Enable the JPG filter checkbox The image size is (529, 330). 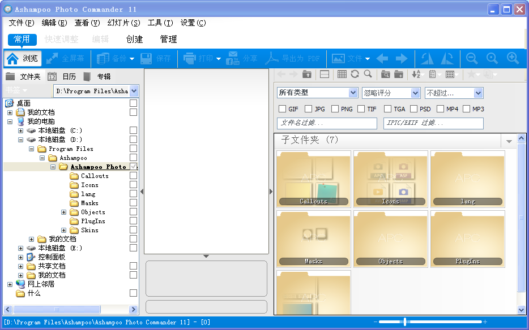point(309,109)
